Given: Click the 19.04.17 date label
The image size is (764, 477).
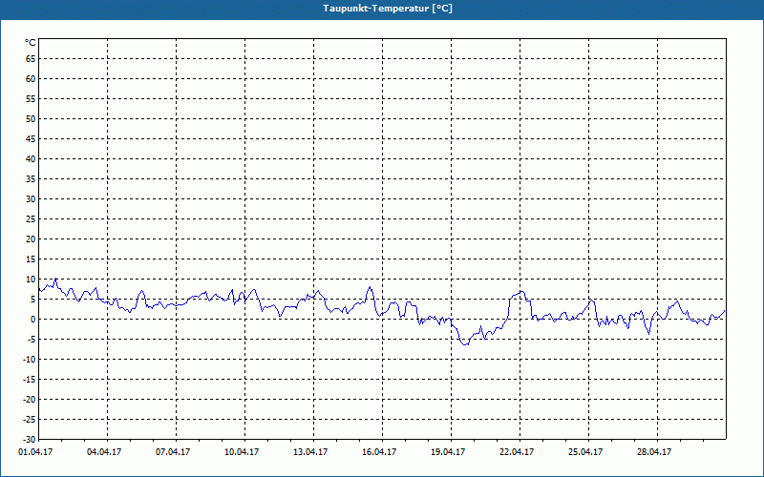Looking at the screenshot, I should click(447, 452).
